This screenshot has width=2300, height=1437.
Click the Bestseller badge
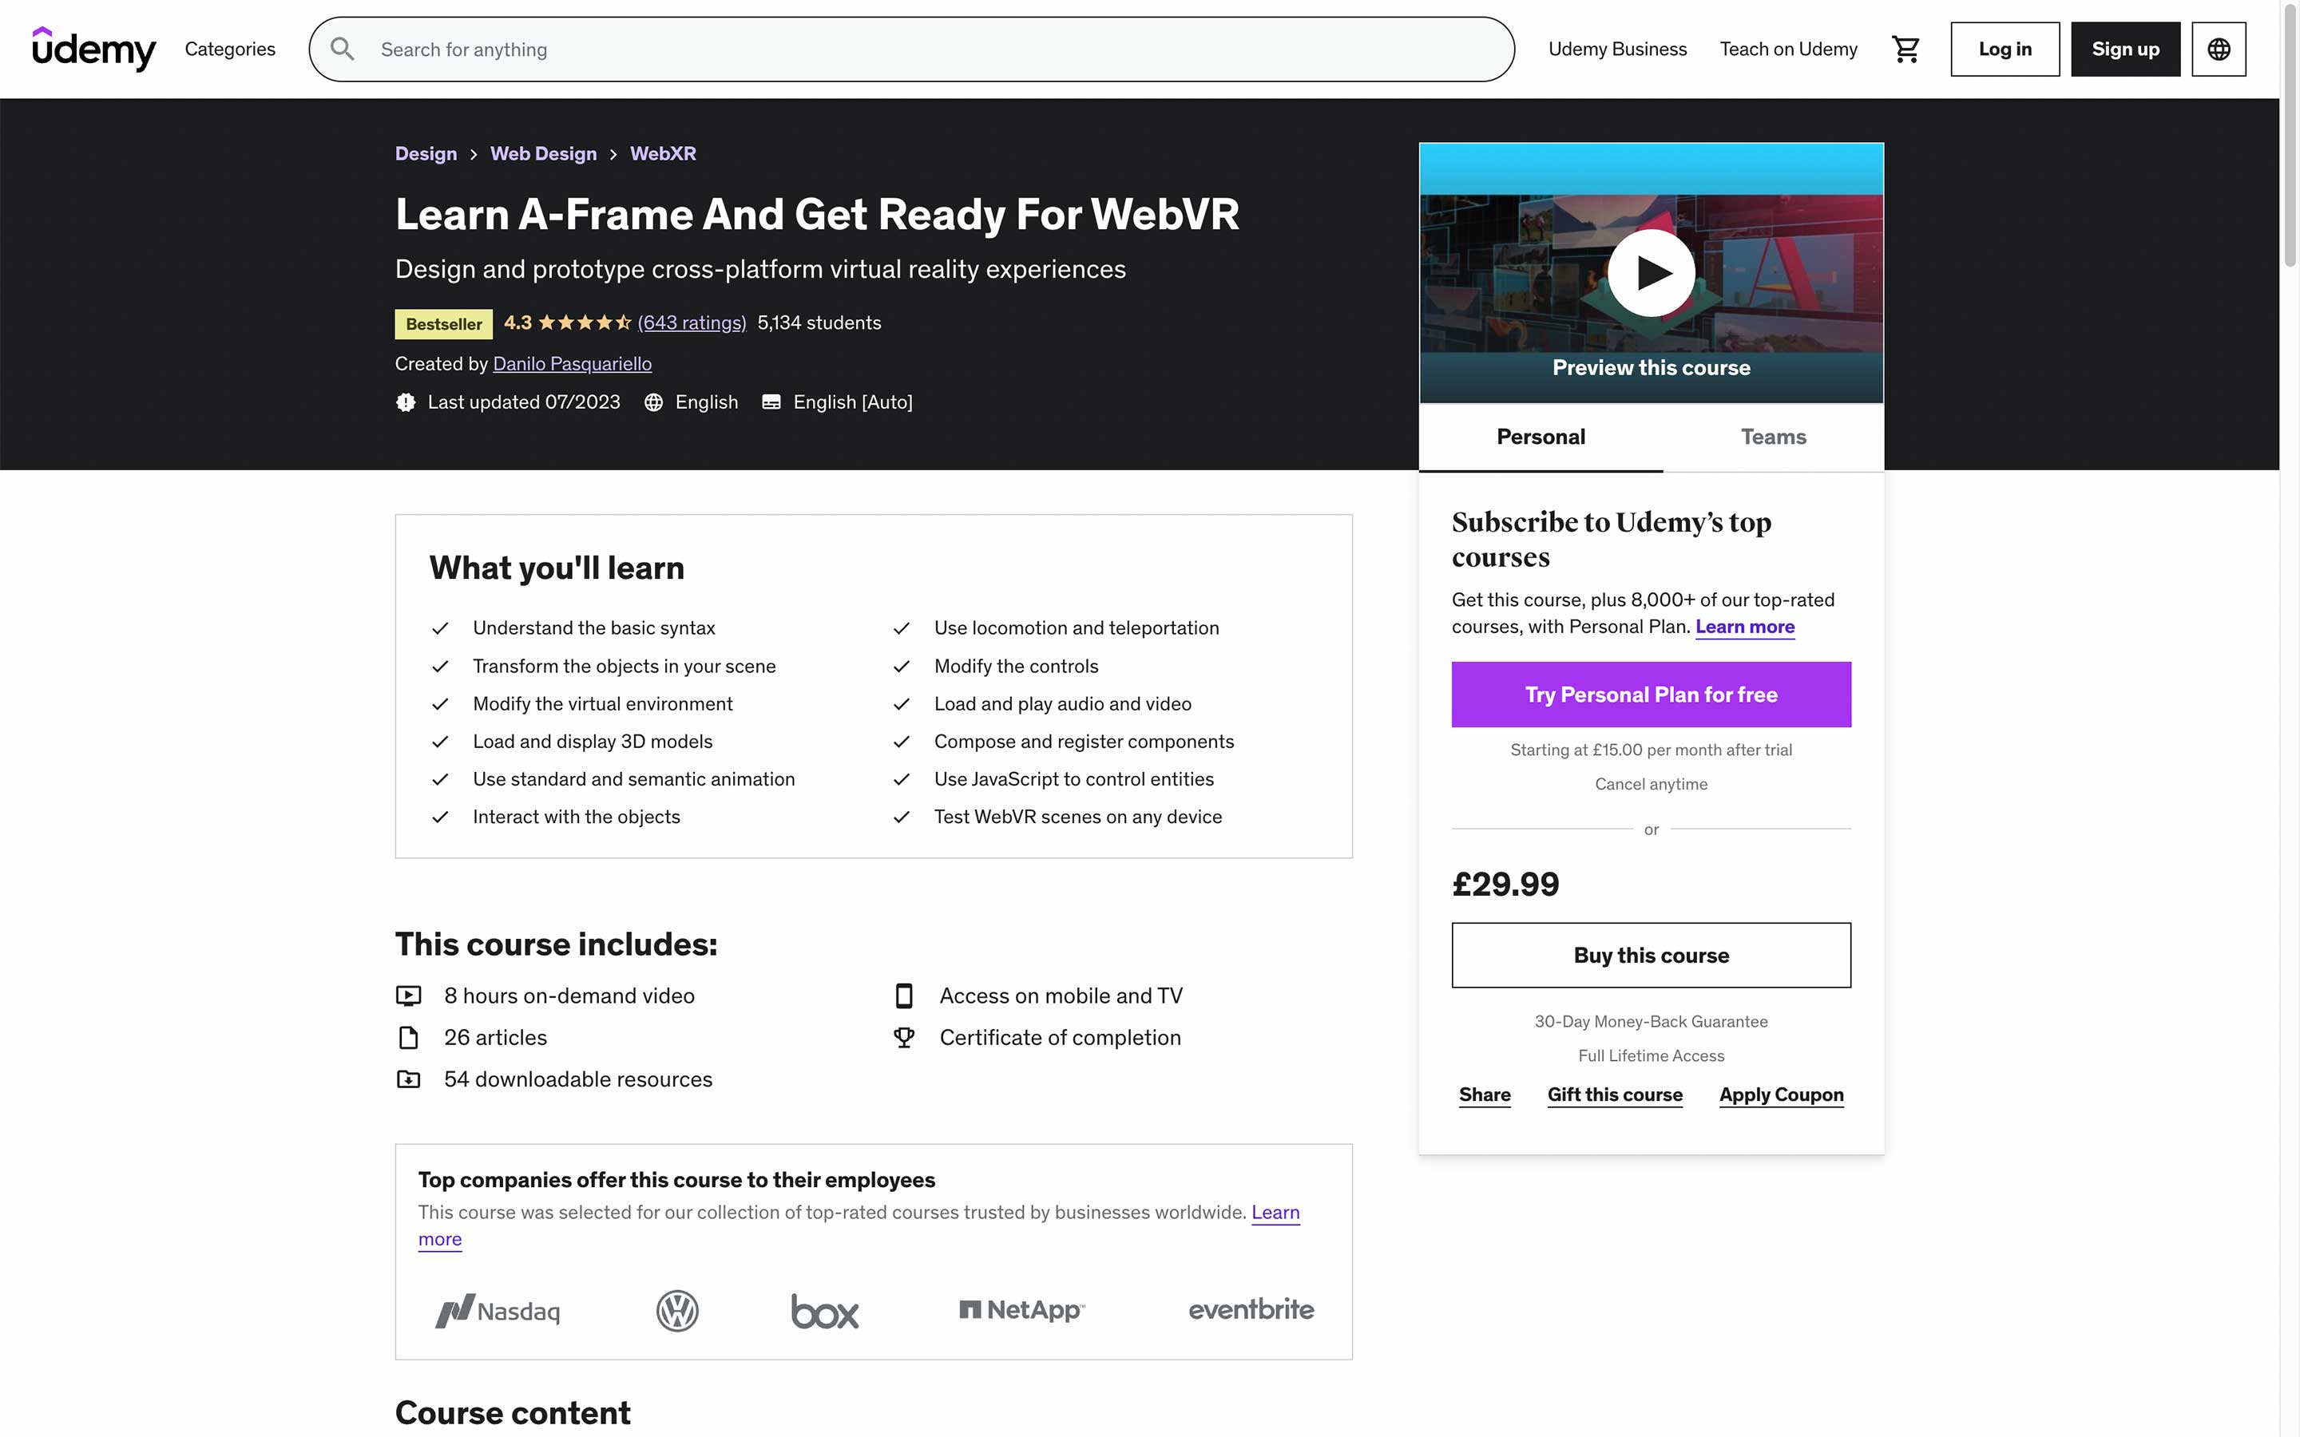click(x=444, y=324)
